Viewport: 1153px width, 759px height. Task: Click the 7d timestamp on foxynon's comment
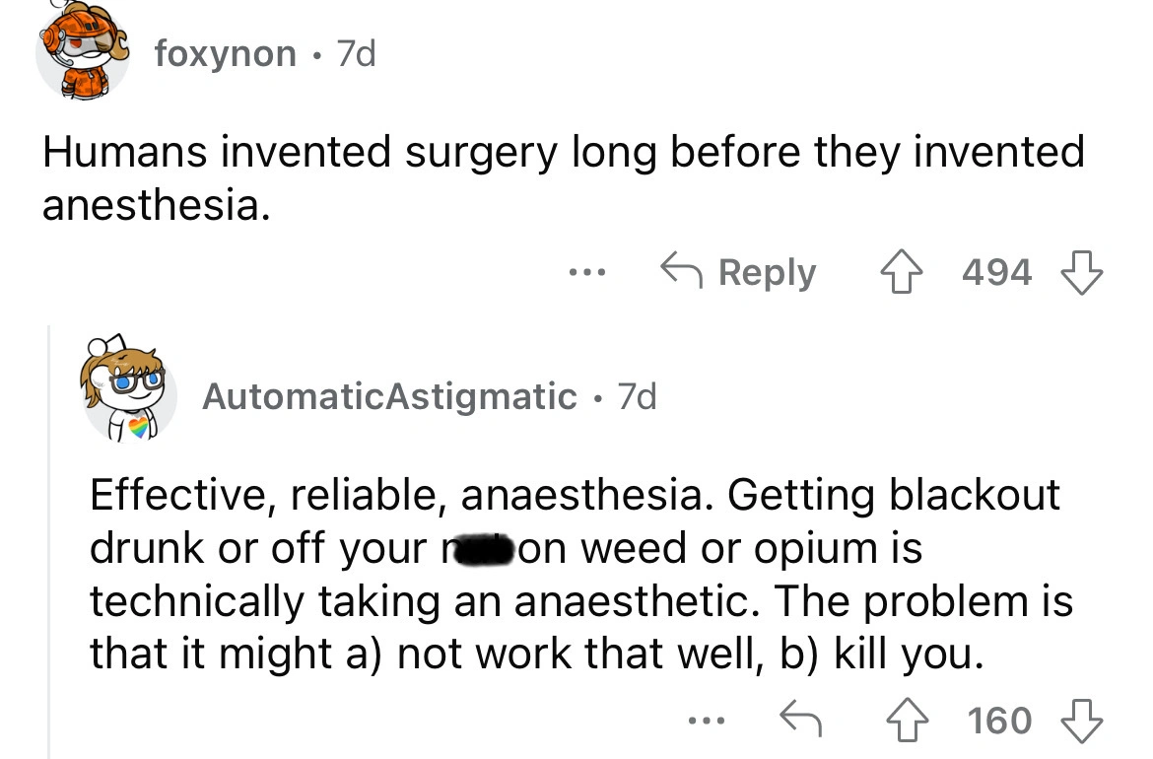pos(355,53)
